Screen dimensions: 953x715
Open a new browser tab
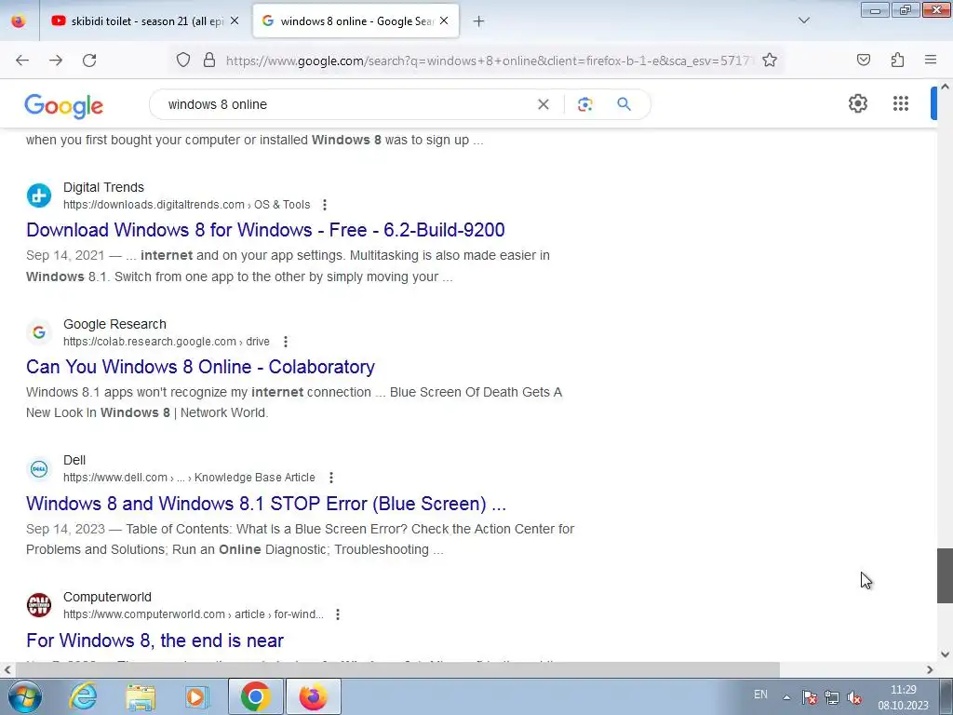(x=479, y=21)
